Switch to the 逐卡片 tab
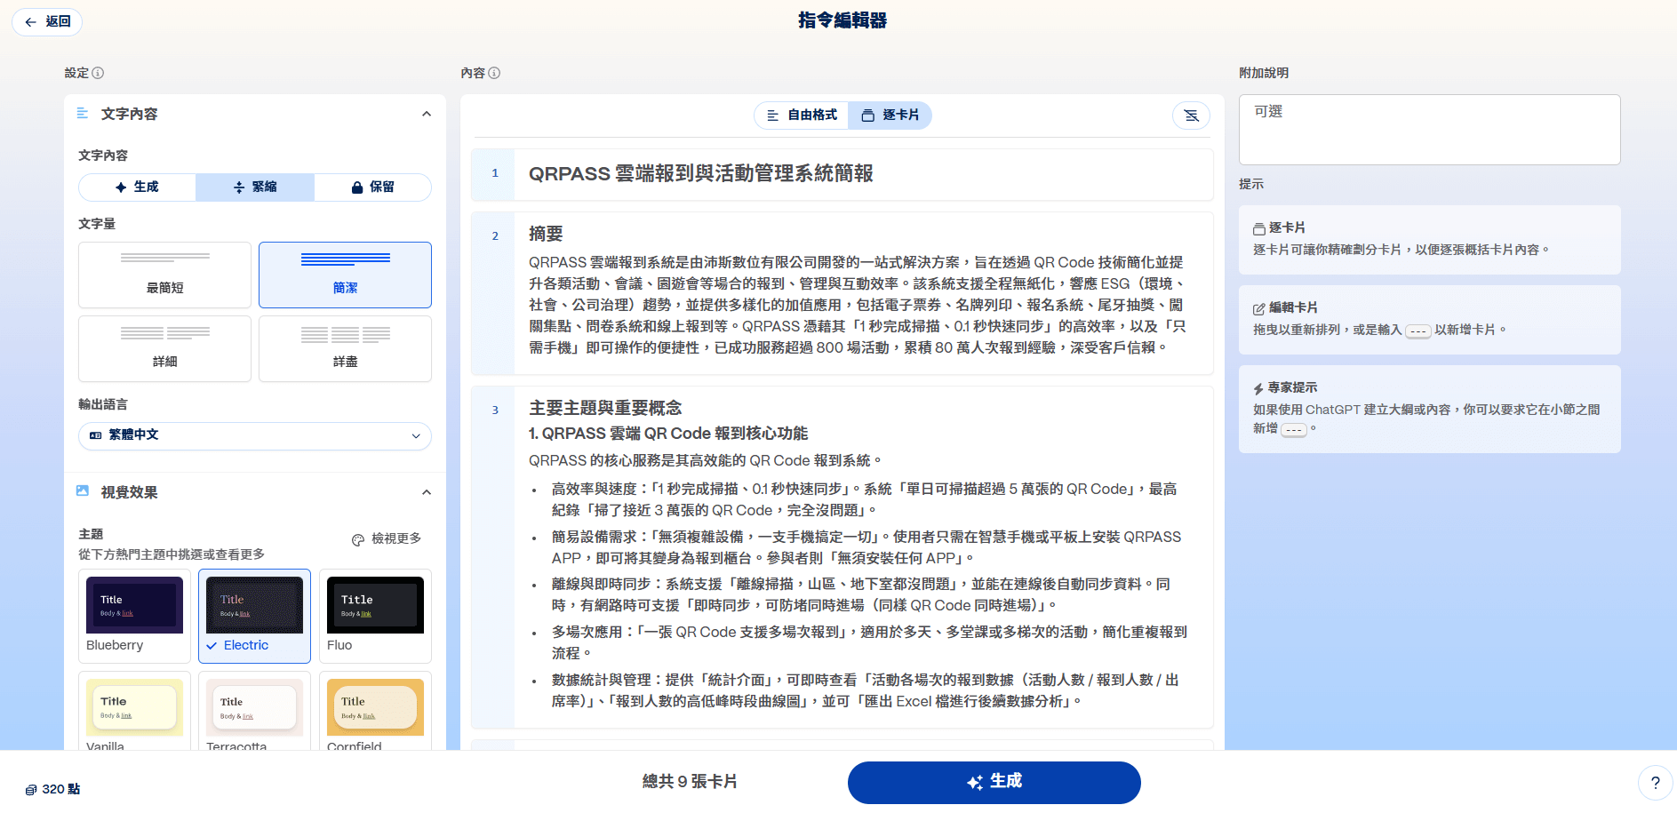 click(x=890, y=116)
